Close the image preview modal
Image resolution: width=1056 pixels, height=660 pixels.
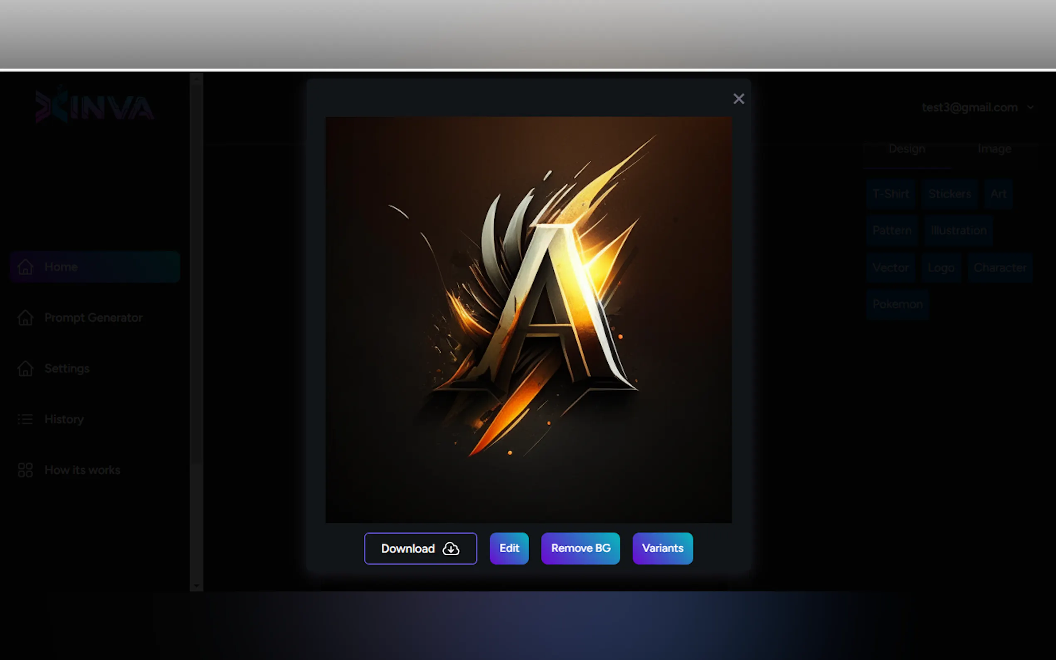[x=738, y=99]
